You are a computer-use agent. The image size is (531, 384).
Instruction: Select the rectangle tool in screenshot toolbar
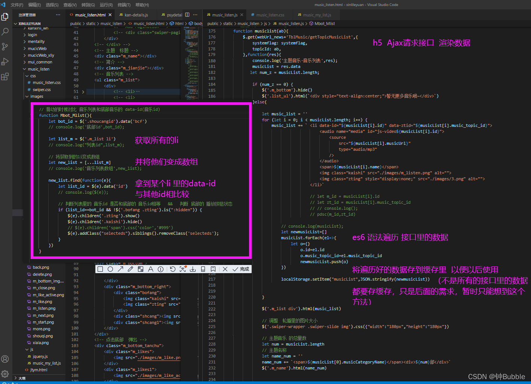click(x=100, y=269)
